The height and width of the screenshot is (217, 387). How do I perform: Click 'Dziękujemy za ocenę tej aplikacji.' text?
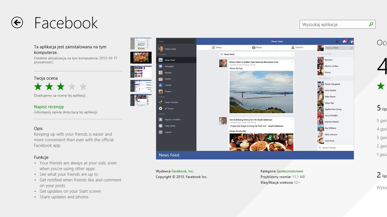pos(60,95)
